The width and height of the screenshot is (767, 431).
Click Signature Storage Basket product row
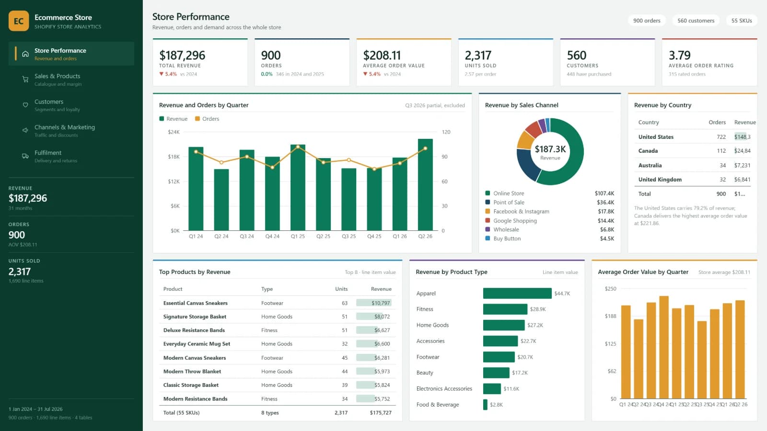pos(278,317)
